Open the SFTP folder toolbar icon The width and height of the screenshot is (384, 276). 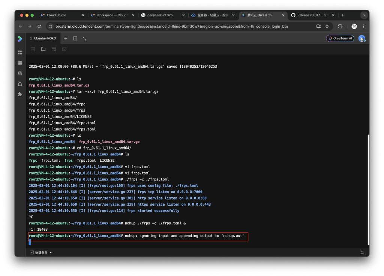43,49
